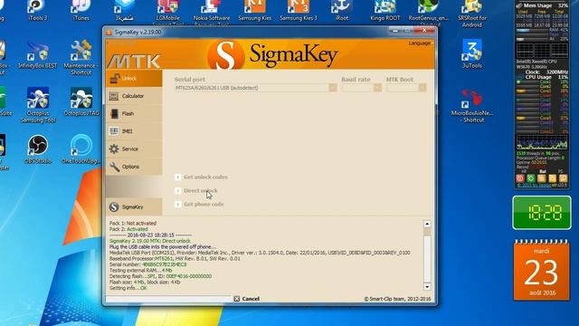Open the Language menu
This screenshot has width=579, height=326.
tap(420, 43)
